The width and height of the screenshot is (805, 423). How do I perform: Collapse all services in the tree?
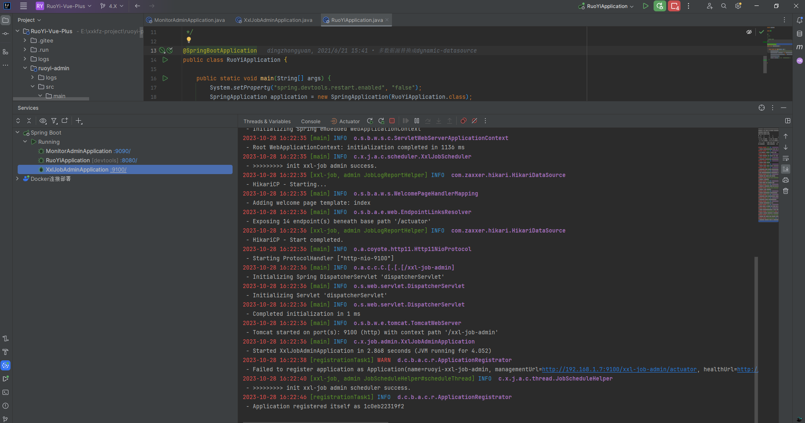tap(29, 121)
